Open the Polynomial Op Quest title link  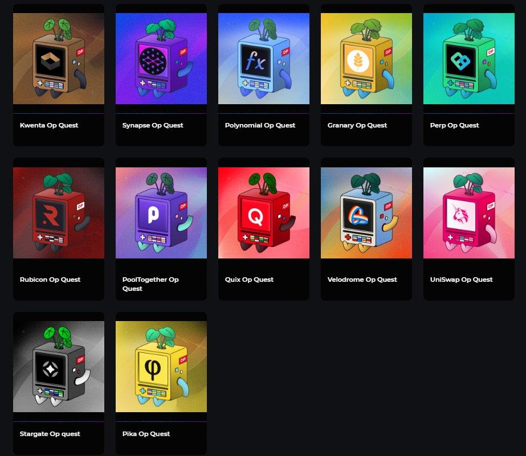(x=260, y=125)
